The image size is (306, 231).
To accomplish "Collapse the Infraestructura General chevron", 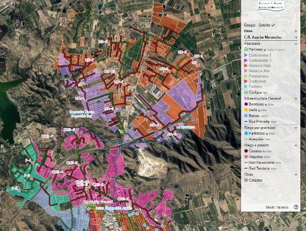I will (296, 98).
